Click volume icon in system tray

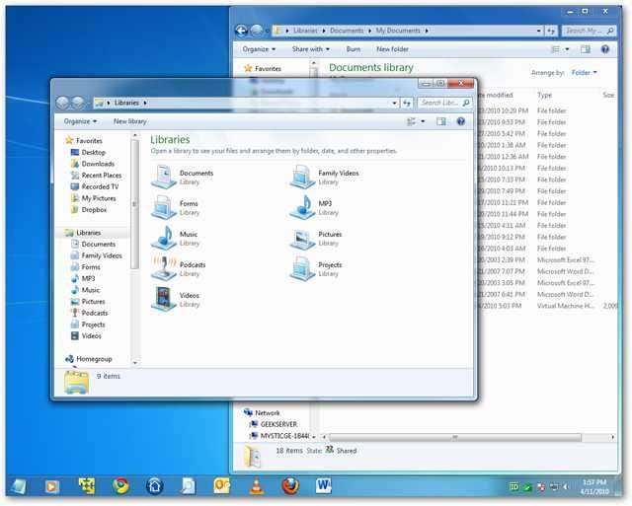(566, 487)
